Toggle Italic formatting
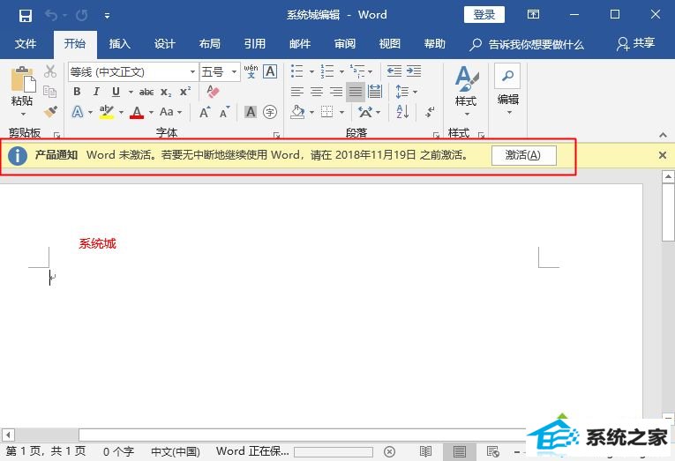This screenshot has height=461, width=675. click(96, 92)
